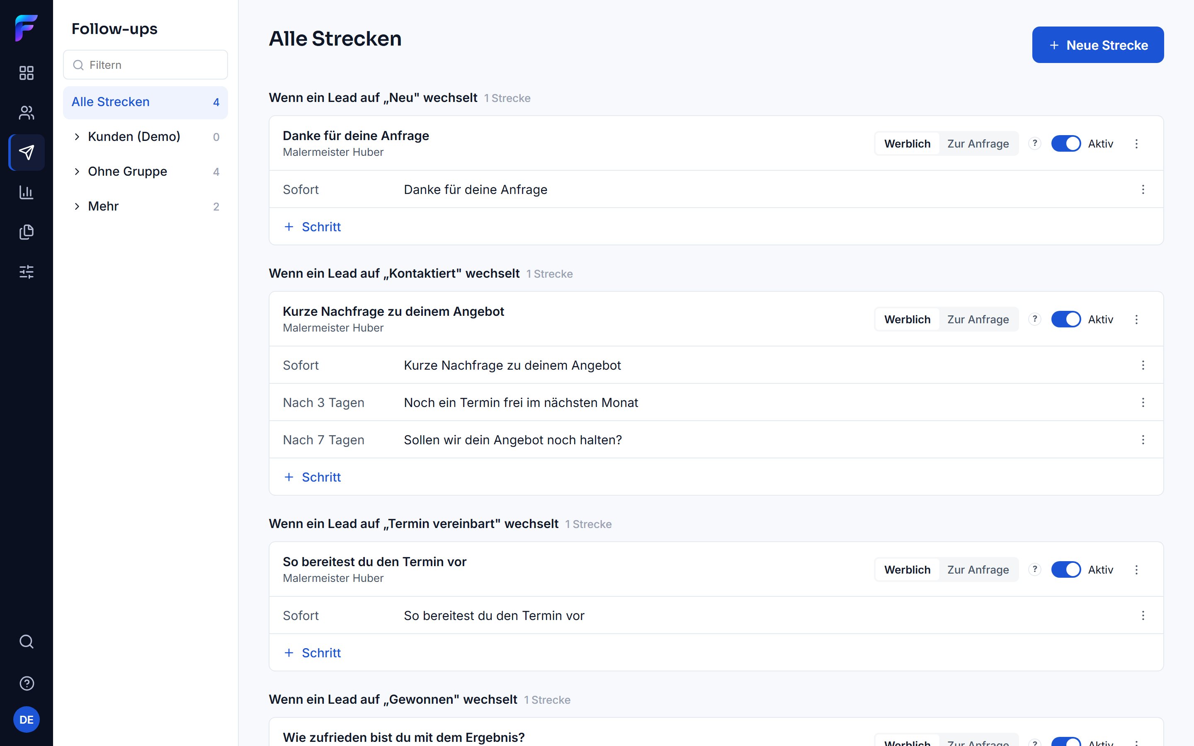Open more menu of So bereitest du den Termin vor header
Screen dimensions: 1194x746
[1136, 570]
